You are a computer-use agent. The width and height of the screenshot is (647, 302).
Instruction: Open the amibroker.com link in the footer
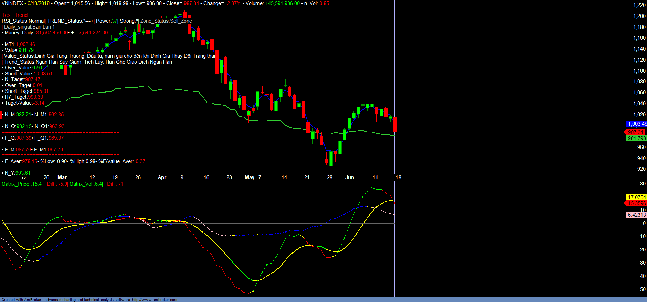(154, 300)
